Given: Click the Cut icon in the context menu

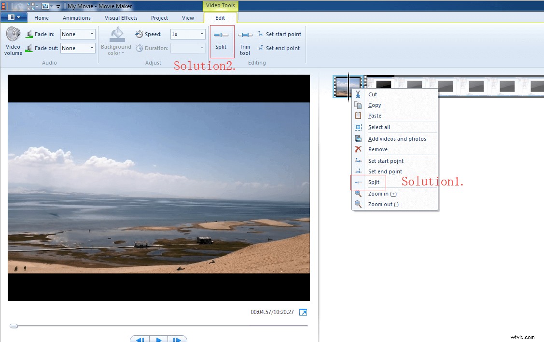Looking at the screenshot, I should 358,94.
